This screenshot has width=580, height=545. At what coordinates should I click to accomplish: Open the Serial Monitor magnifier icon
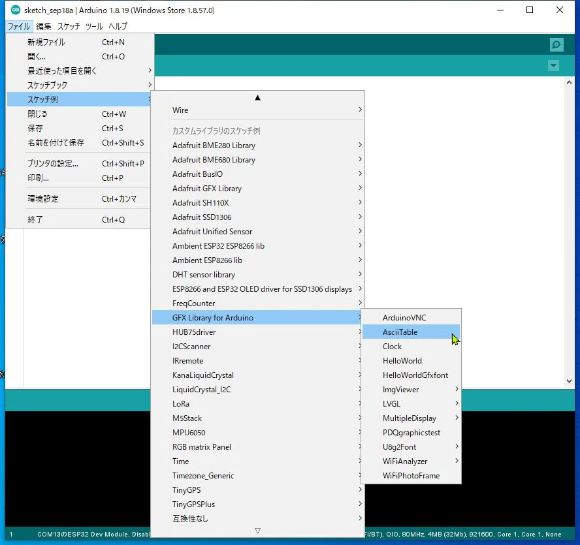point(556,45)
